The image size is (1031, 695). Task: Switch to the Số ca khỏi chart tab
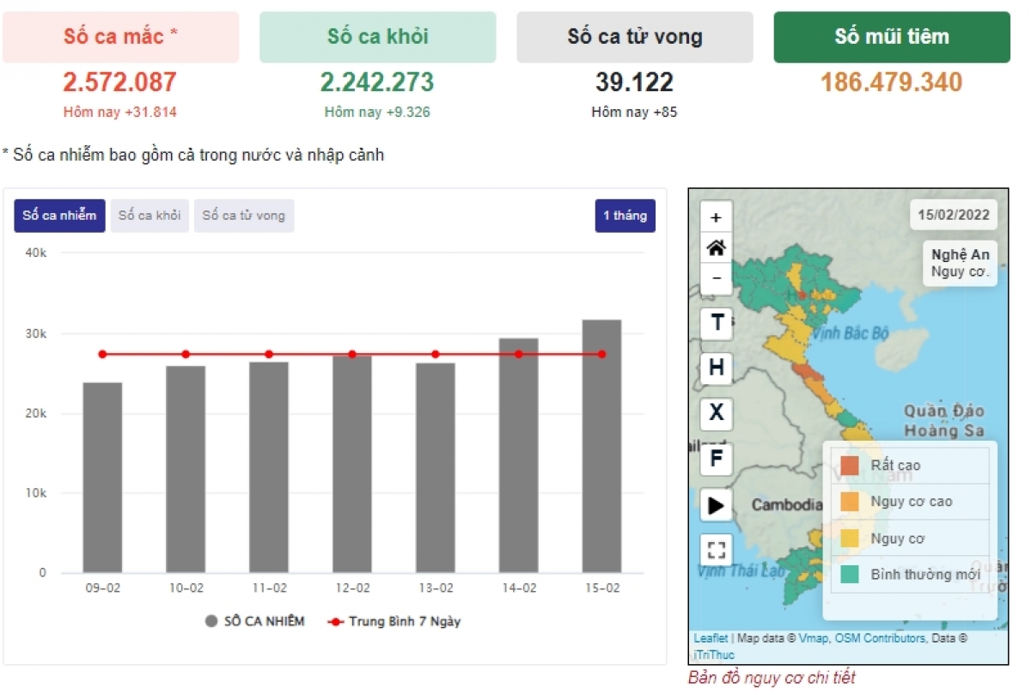[149, 216]
